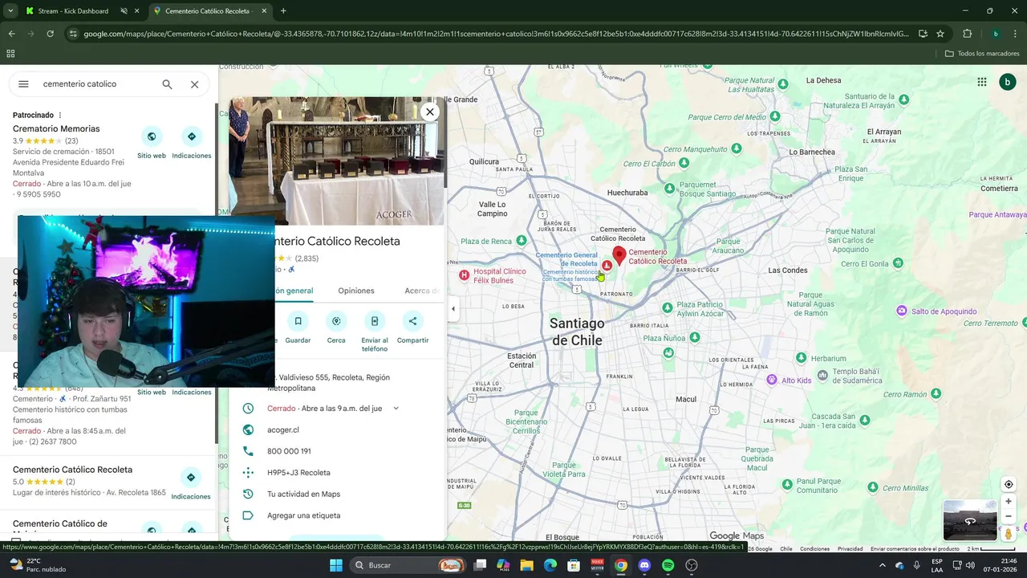Viewport: 1027px width, 578px height.
Task: Copy plus code H9P5+J3 Recoleta
Action: point(298,473)
